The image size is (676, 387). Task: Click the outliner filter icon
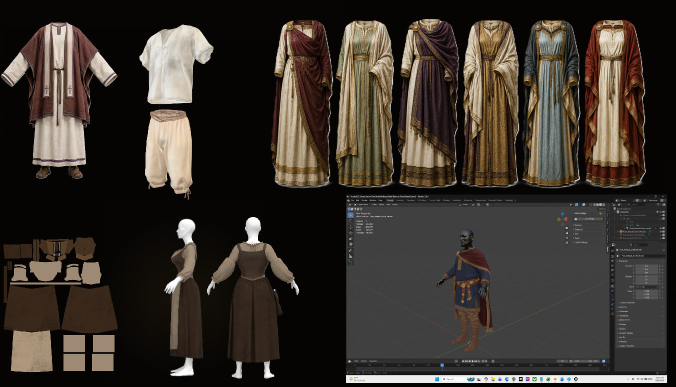click(x=658, y=204)
